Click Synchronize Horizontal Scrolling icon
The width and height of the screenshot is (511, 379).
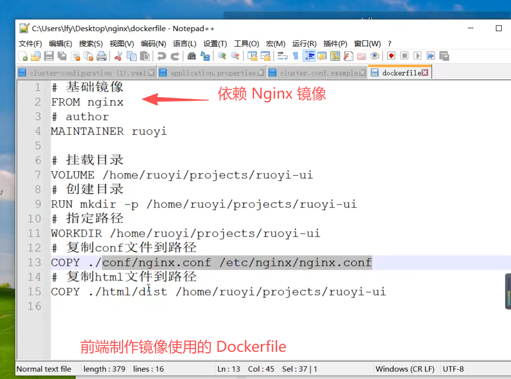[265, 56]
